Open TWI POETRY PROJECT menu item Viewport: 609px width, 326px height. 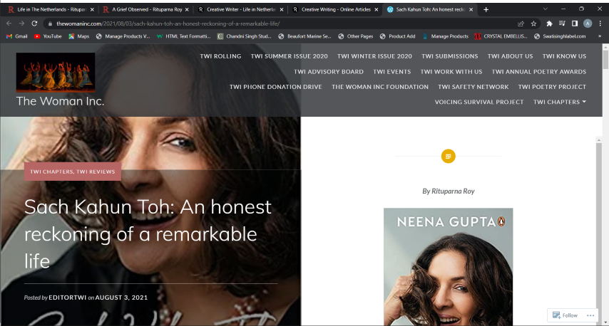tap(552, 87)
